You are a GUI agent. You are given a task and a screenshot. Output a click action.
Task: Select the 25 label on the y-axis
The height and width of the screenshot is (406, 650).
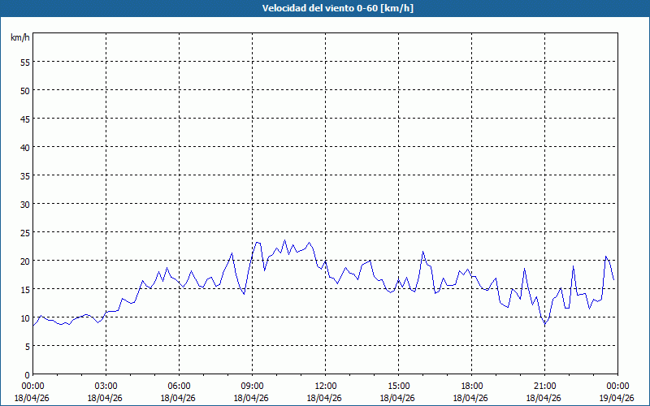[x=24, y=232]
